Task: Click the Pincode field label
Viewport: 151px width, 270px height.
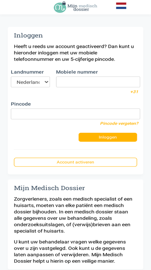Action: [21, 104]
